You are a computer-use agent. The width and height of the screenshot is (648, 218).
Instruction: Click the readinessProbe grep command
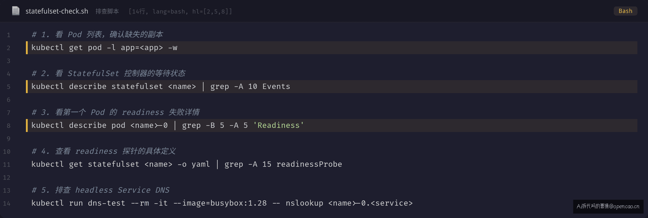coord(187,164)
